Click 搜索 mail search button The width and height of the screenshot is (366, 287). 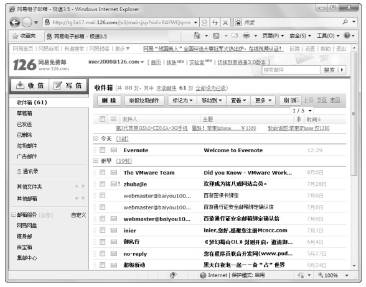329,70
